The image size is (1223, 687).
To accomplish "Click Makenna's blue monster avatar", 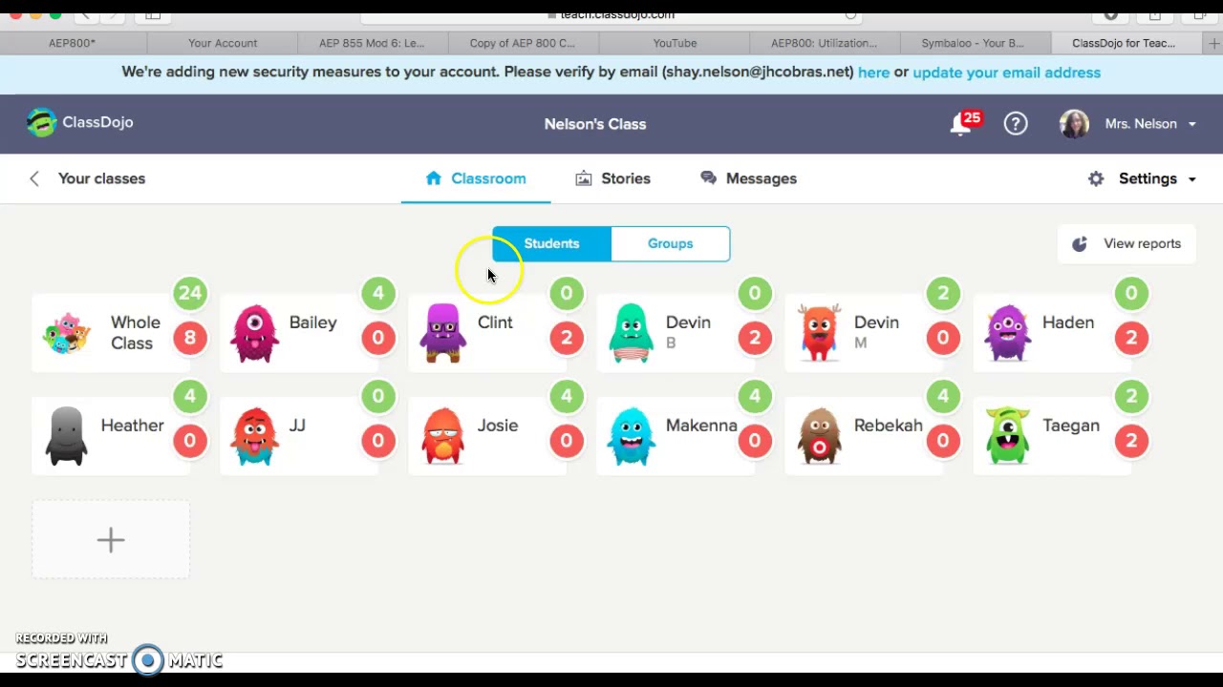I will click(x=631, y=436).
